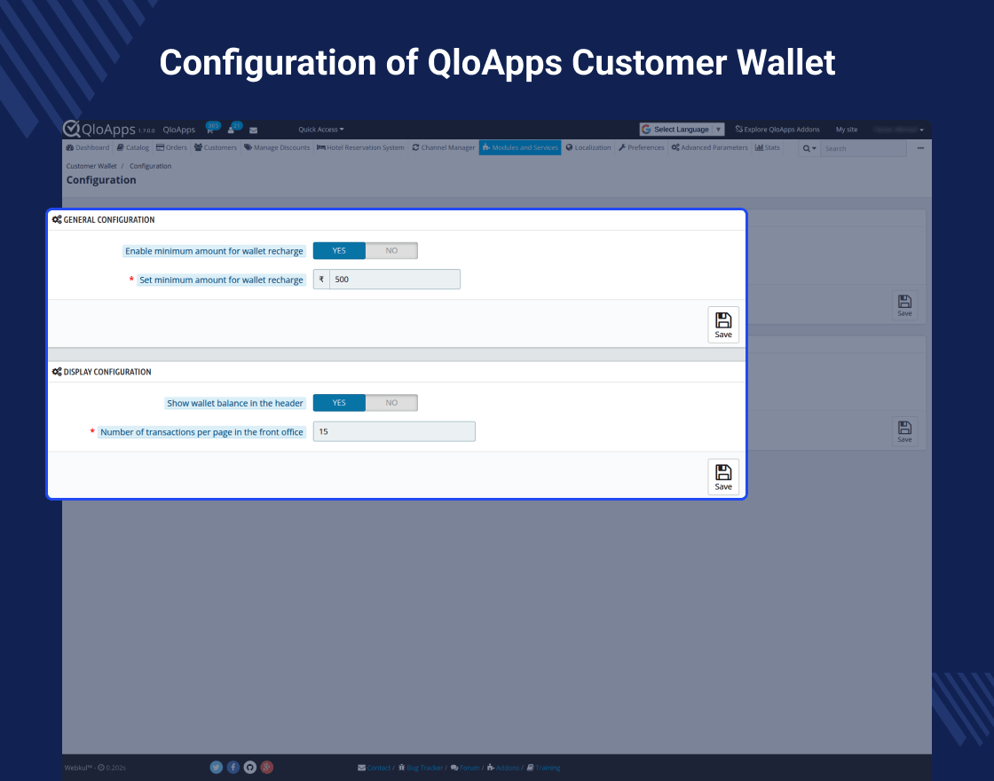The image size is (994, 781).
Task: Open the Dashboard menu
Action: coord(88,147)
